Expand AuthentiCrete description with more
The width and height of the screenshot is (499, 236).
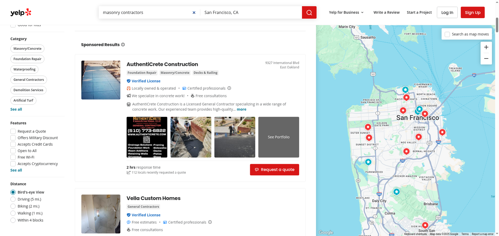241,109
